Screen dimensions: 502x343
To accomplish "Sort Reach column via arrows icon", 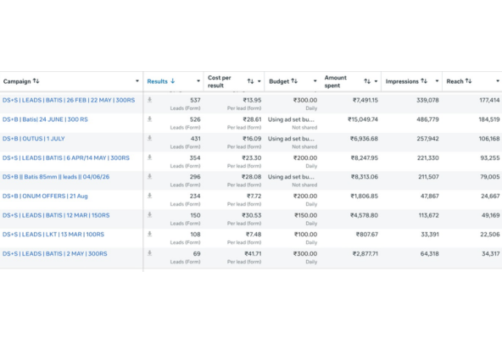I will [468, 81].
